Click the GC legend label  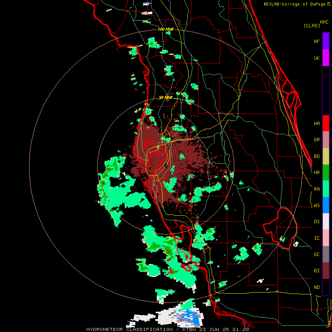point(317,255)
